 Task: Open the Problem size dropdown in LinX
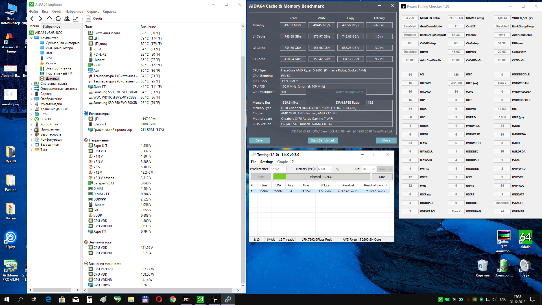(284, 169)
